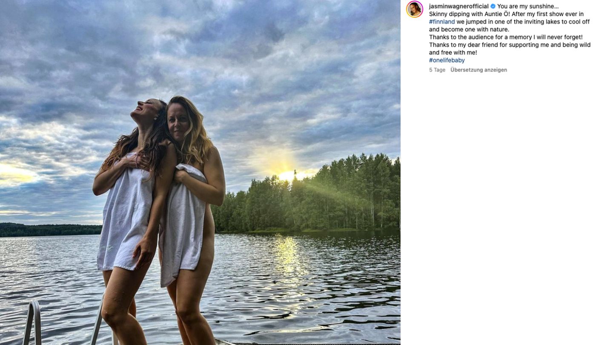Click the blue verified badge
Viewport: 613px width, 345px height.
493,6
